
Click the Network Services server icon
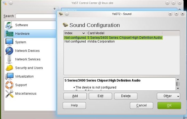[9, 59]
